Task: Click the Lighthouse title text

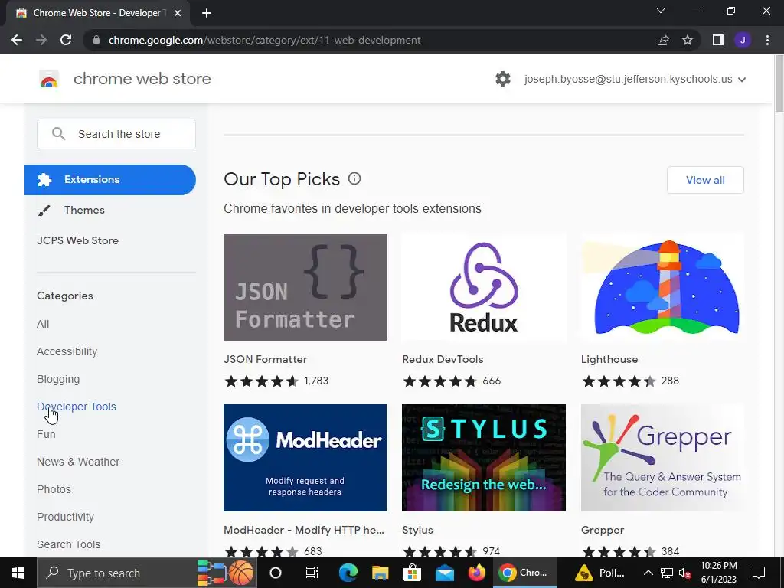Action: pos(609,359)
